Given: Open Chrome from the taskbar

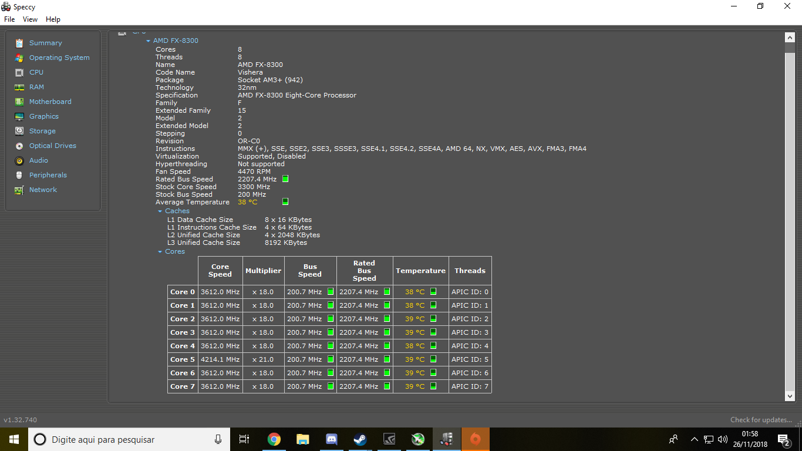Looking at the screenshot, I should click(274, 439).
